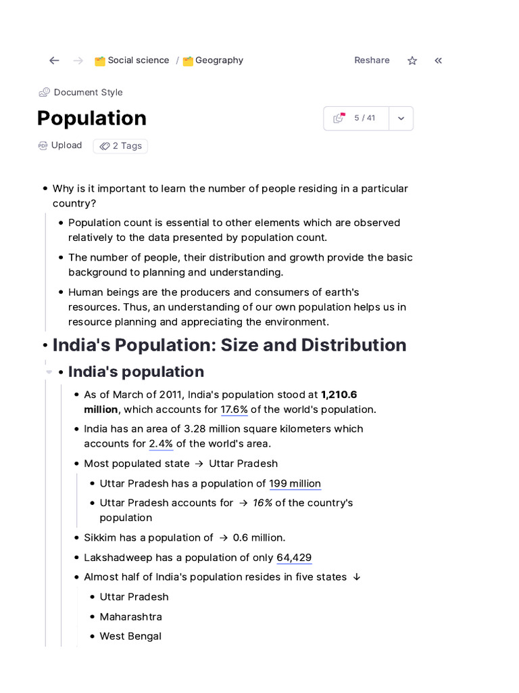This screenshot has width=519, height=693.
Task: Click the Document Style icon
Action: (44, 92)
